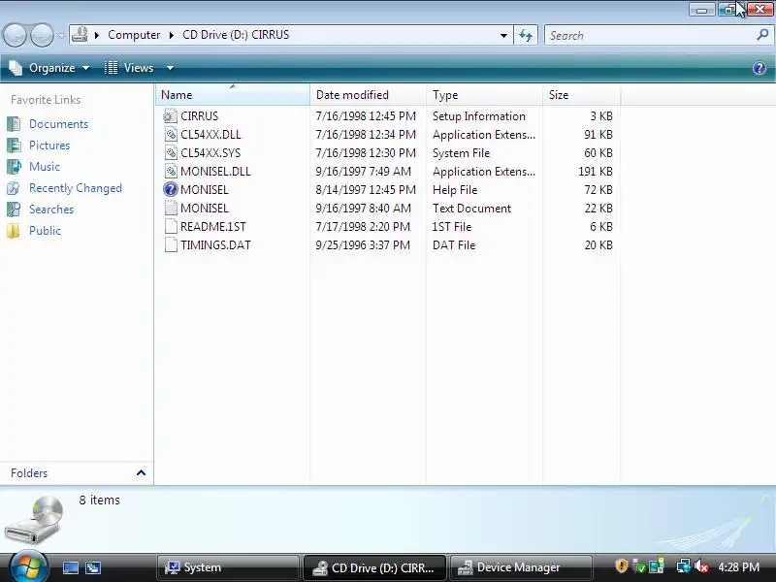Select the MONISEL.DLL file icon
Image resolution: width=776 pixels, height=582 pixels.
pyautogui.click(x=171, y=172)
